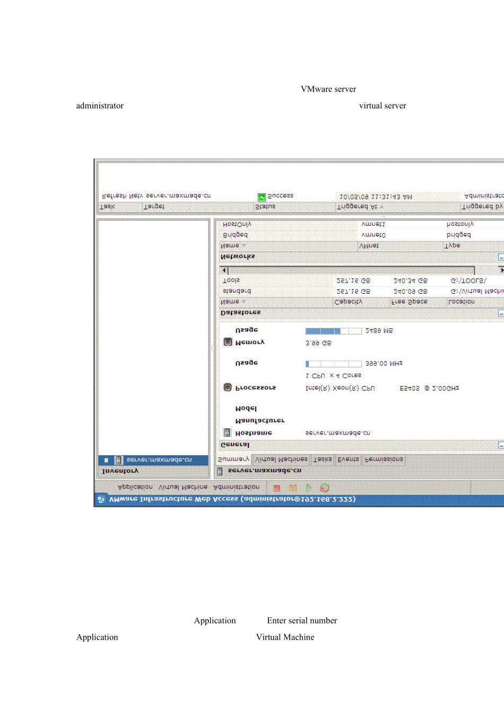Image resolution: width=504 pixels, height=714 pixels.
Task: Collapse the Networks section
Action: point(501,257)
